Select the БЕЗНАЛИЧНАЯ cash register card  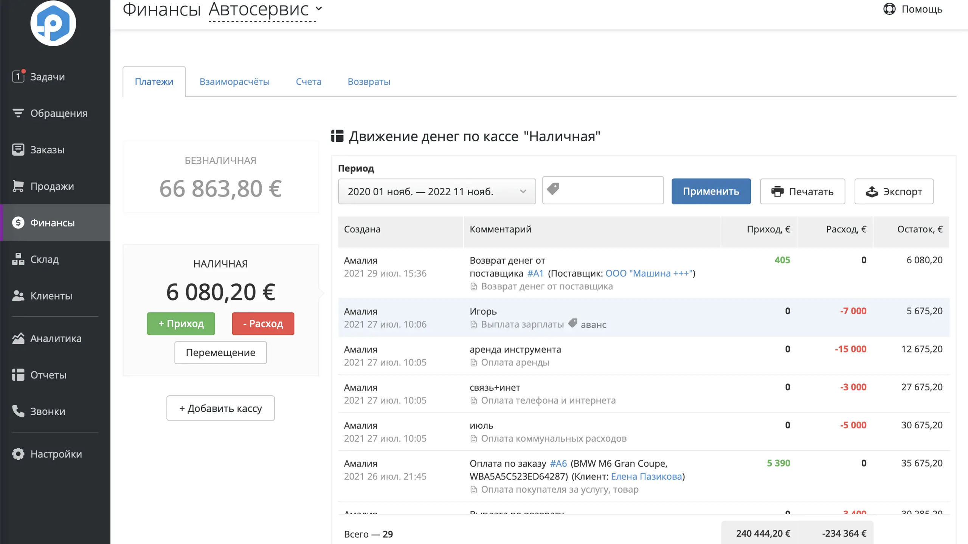(221, 177)
